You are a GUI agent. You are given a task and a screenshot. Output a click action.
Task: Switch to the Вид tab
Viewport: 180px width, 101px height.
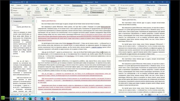(x=86, y=5)
